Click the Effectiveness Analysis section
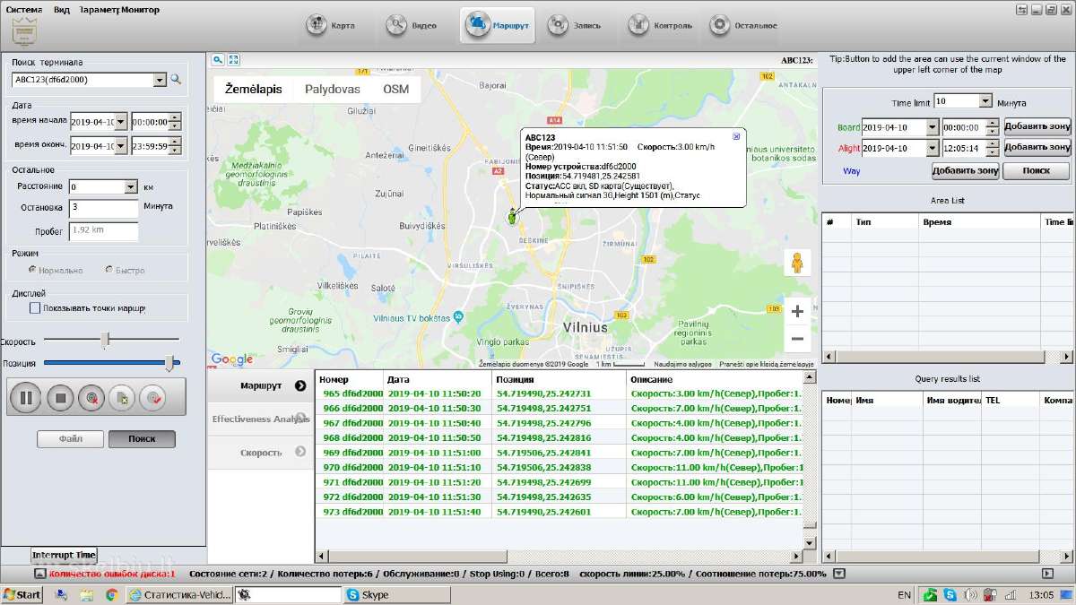Screen dimensions: 1076x605 click(x=261, y=419)
